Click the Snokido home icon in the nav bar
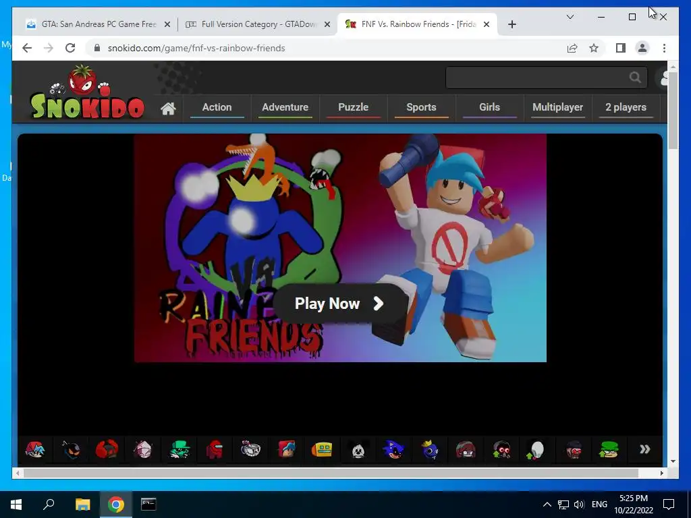This screenshot has width=691, height=518. pyautogui.click(x=168, y=108)
